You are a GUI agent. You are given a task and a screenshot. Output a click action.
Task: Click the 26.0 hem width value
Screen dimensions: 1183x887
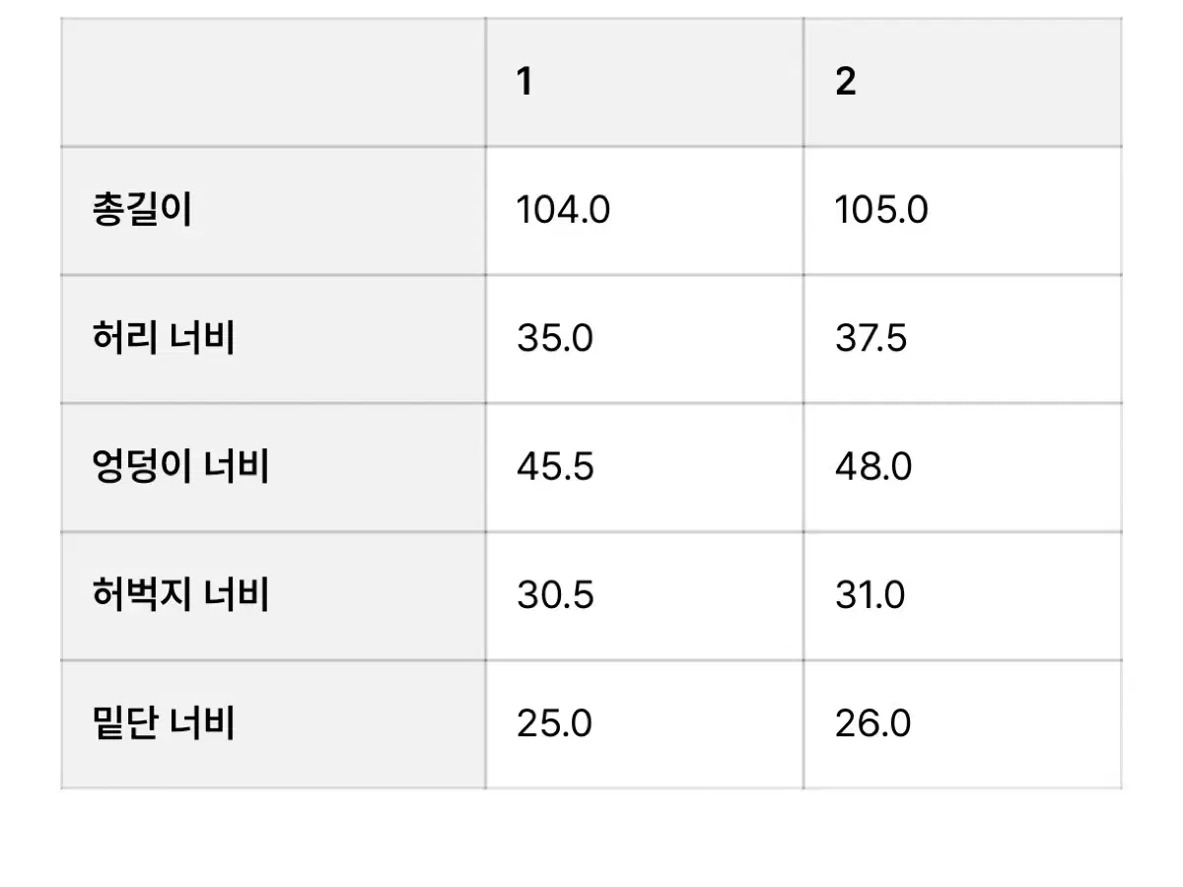click(872, 724)
